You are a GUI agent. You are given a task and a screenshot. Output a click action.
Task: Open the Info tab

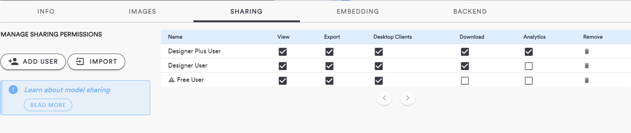[x=46, y=11]
